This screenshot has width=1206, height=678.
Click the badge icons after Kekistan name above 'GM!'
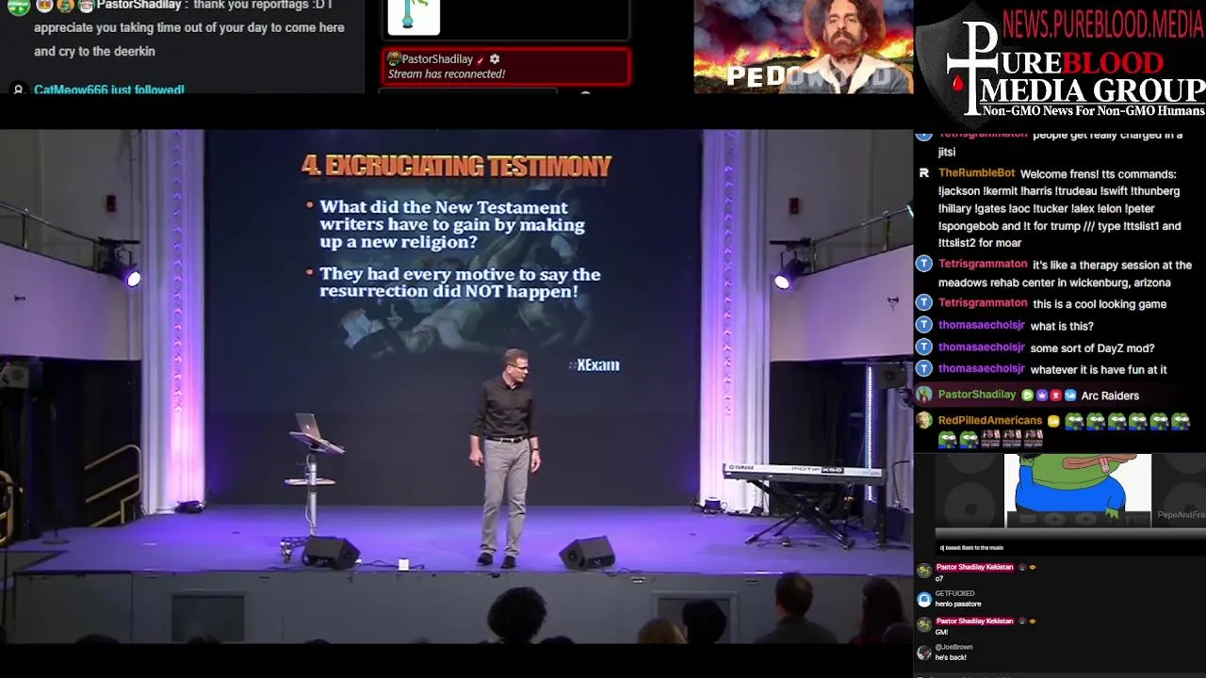click(1027, 621)
